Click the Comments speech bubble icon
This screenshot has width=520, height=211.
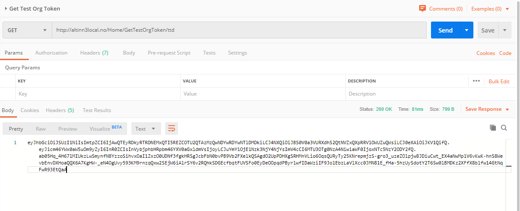(x=422, y=8)
